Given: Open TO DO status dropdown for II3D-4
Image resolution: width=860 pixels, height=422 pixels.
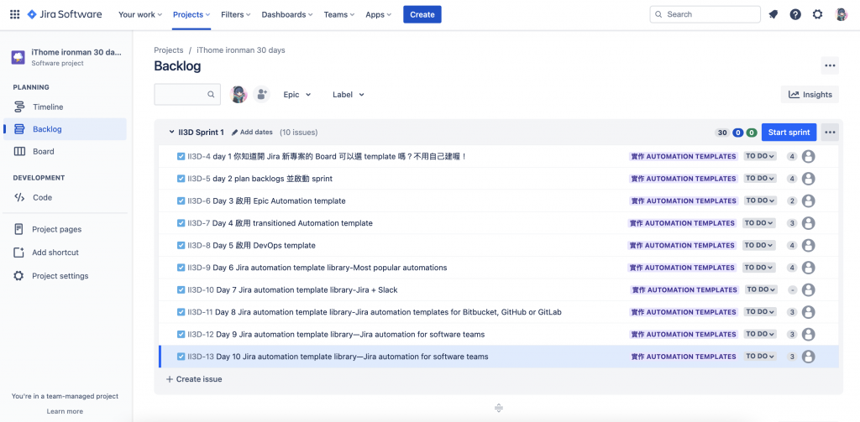Looking at the screenshot, I should click(x=759, y=156).
